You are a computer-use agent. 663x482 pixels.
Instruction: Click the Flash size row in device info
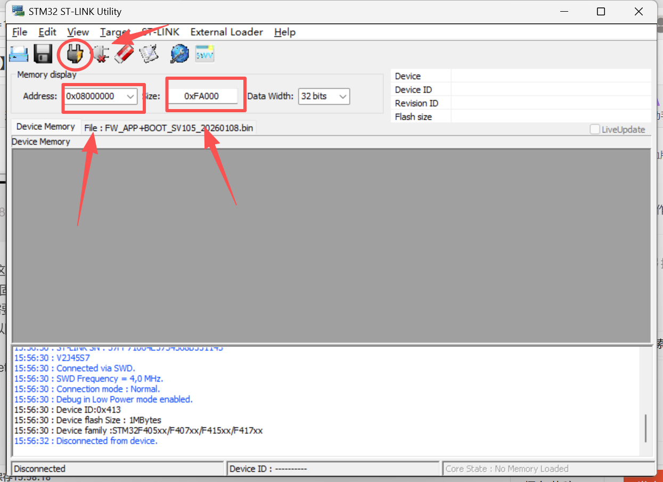[x=521, y=117]
